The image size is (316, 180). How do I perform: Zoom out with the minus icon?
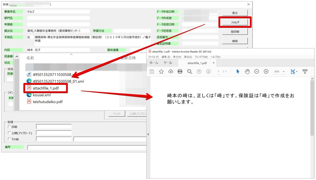(257, 71)
